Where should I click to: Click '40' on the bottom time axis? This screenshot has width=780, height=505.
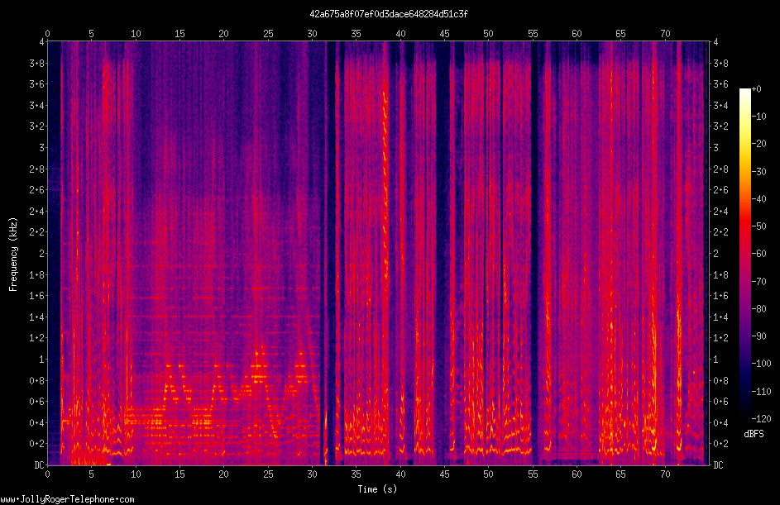(x=400, y=474)
